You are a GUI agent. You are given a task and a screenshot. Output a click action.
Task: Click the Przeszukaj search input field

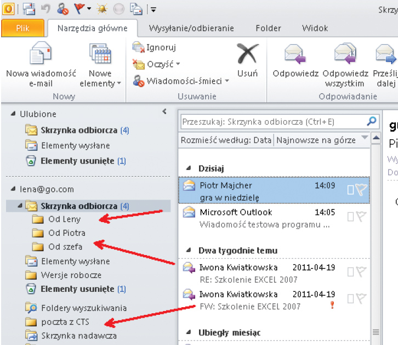[x=271, y=122]
